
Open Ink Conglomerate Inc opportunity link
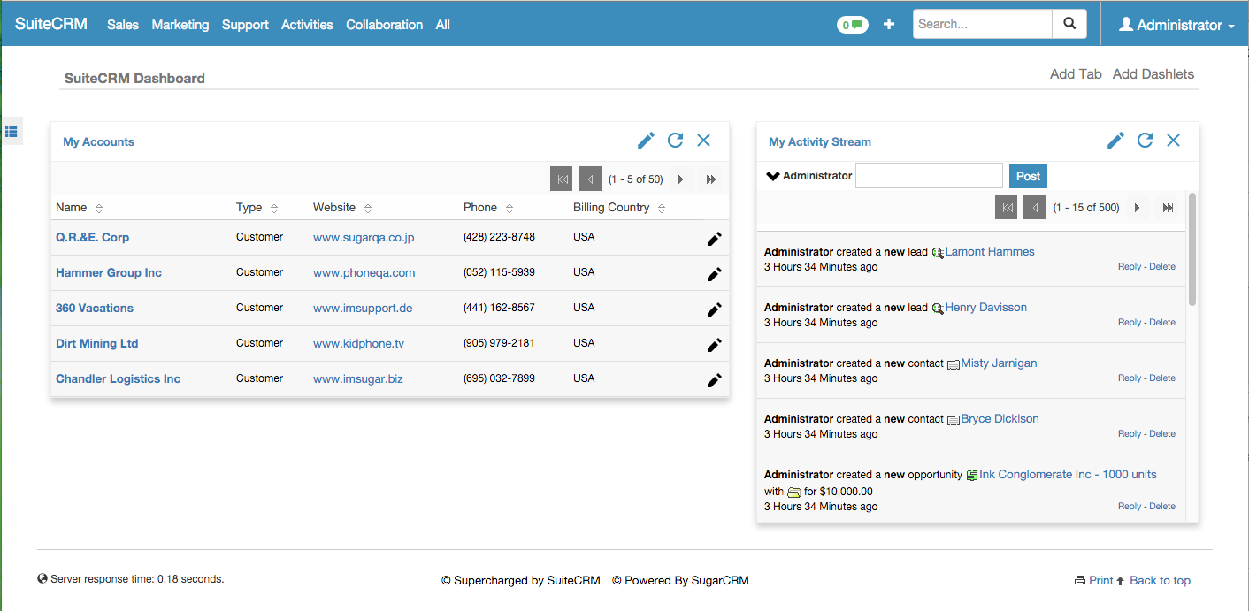pos(1068,474)
